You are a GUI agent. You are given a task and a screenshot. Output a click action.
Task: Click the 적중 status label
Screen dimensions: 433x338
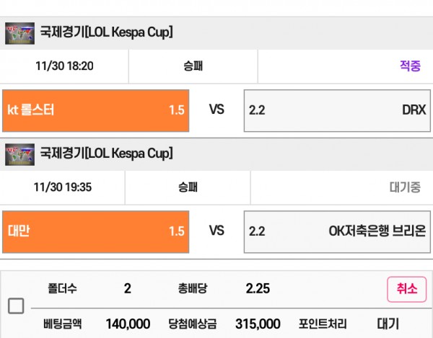tap(411, 66)
